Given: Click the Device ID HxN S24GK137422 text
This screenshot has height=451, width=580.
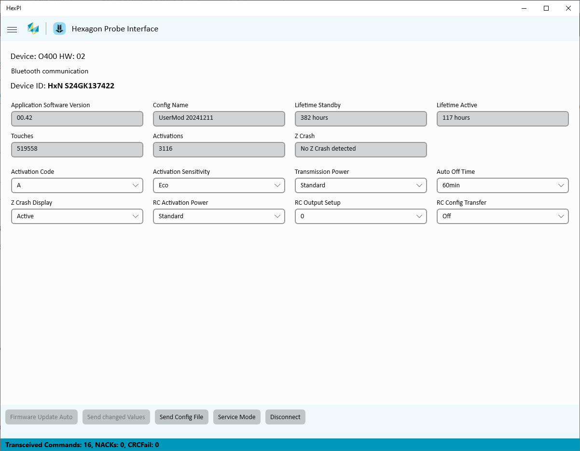Looking at the screenshot, I should 62,86.
